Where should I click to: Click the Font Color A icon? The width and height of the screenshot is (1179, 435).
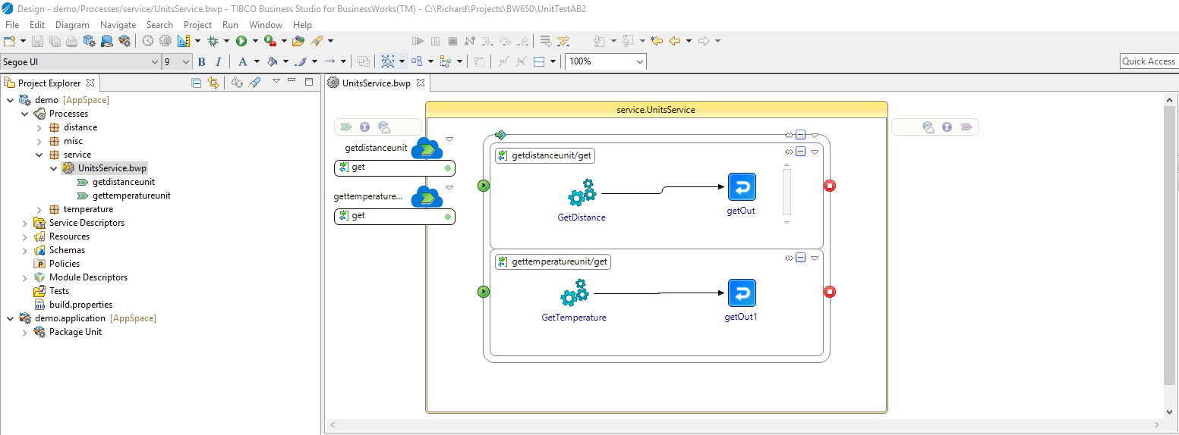(x=242, y=61)
